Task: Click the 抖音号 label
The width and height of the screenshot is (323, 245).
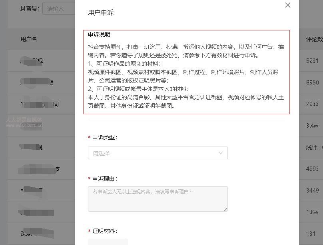Action: (x=30, y=8)
